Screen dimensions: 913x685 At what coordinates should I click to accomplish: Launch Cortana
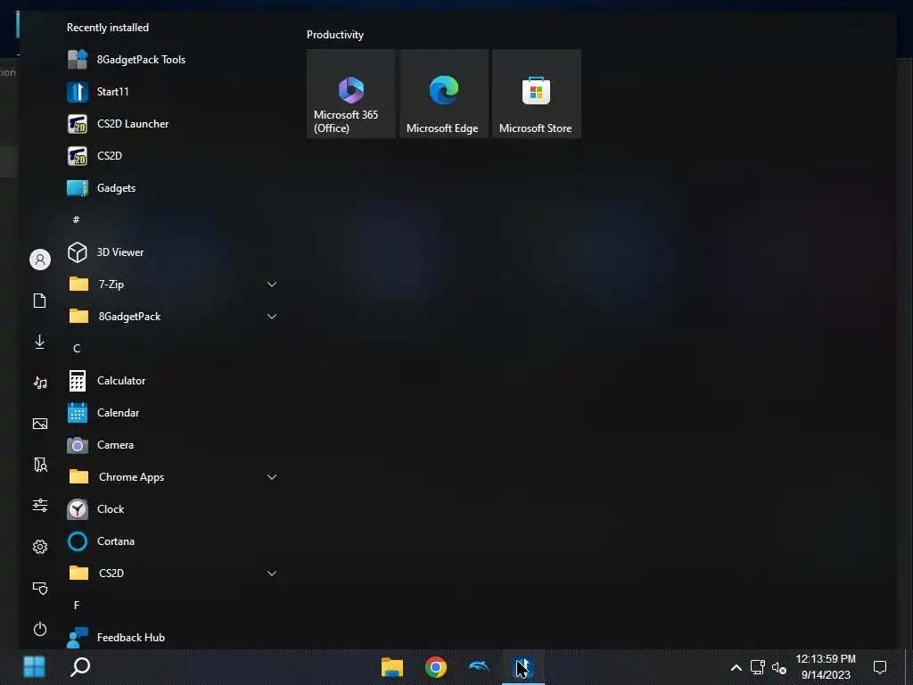[172, 541]
